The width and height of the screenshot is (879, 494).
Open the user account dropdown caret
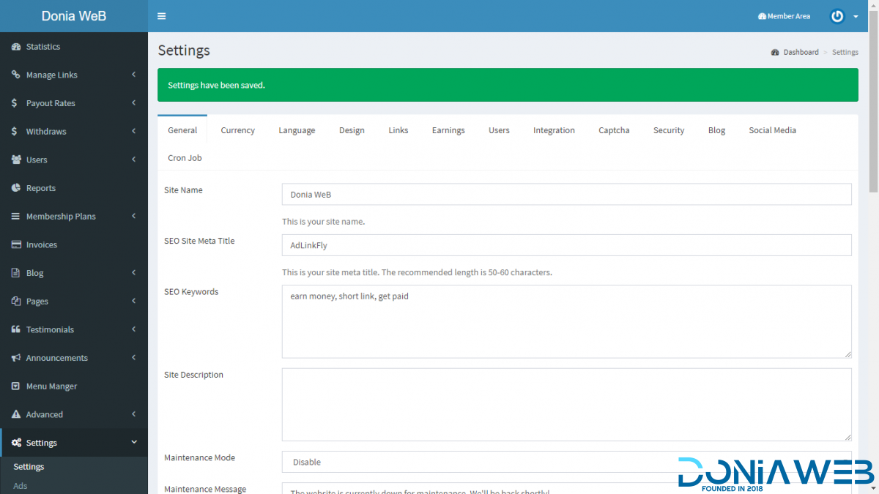[856, 17]
